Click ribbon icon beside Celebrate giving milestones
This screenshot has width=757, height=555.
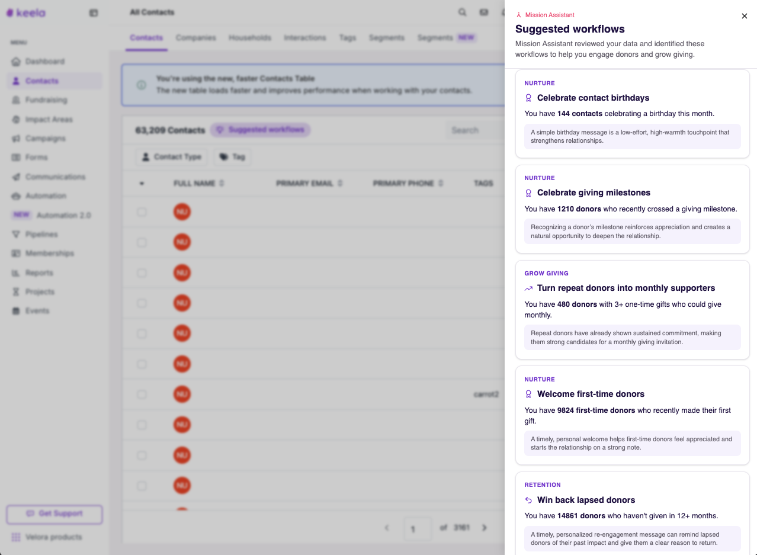529,193
